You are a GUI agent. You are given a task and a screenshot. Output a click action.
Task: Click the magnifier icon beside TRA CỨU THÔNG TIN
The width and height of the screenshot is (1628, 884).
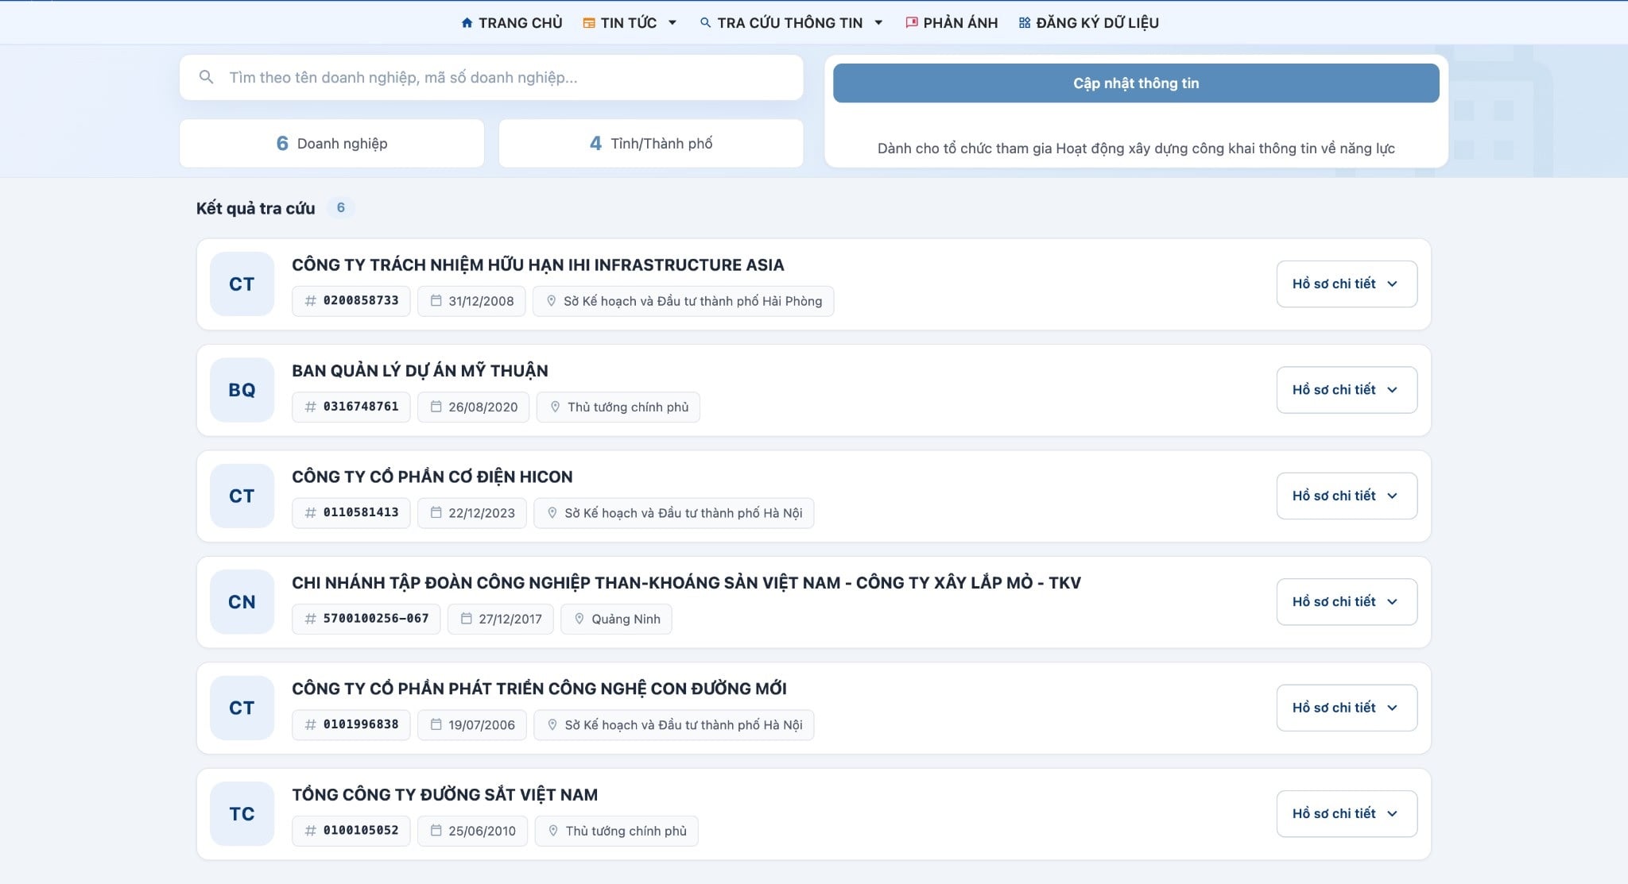click(705, 23)
